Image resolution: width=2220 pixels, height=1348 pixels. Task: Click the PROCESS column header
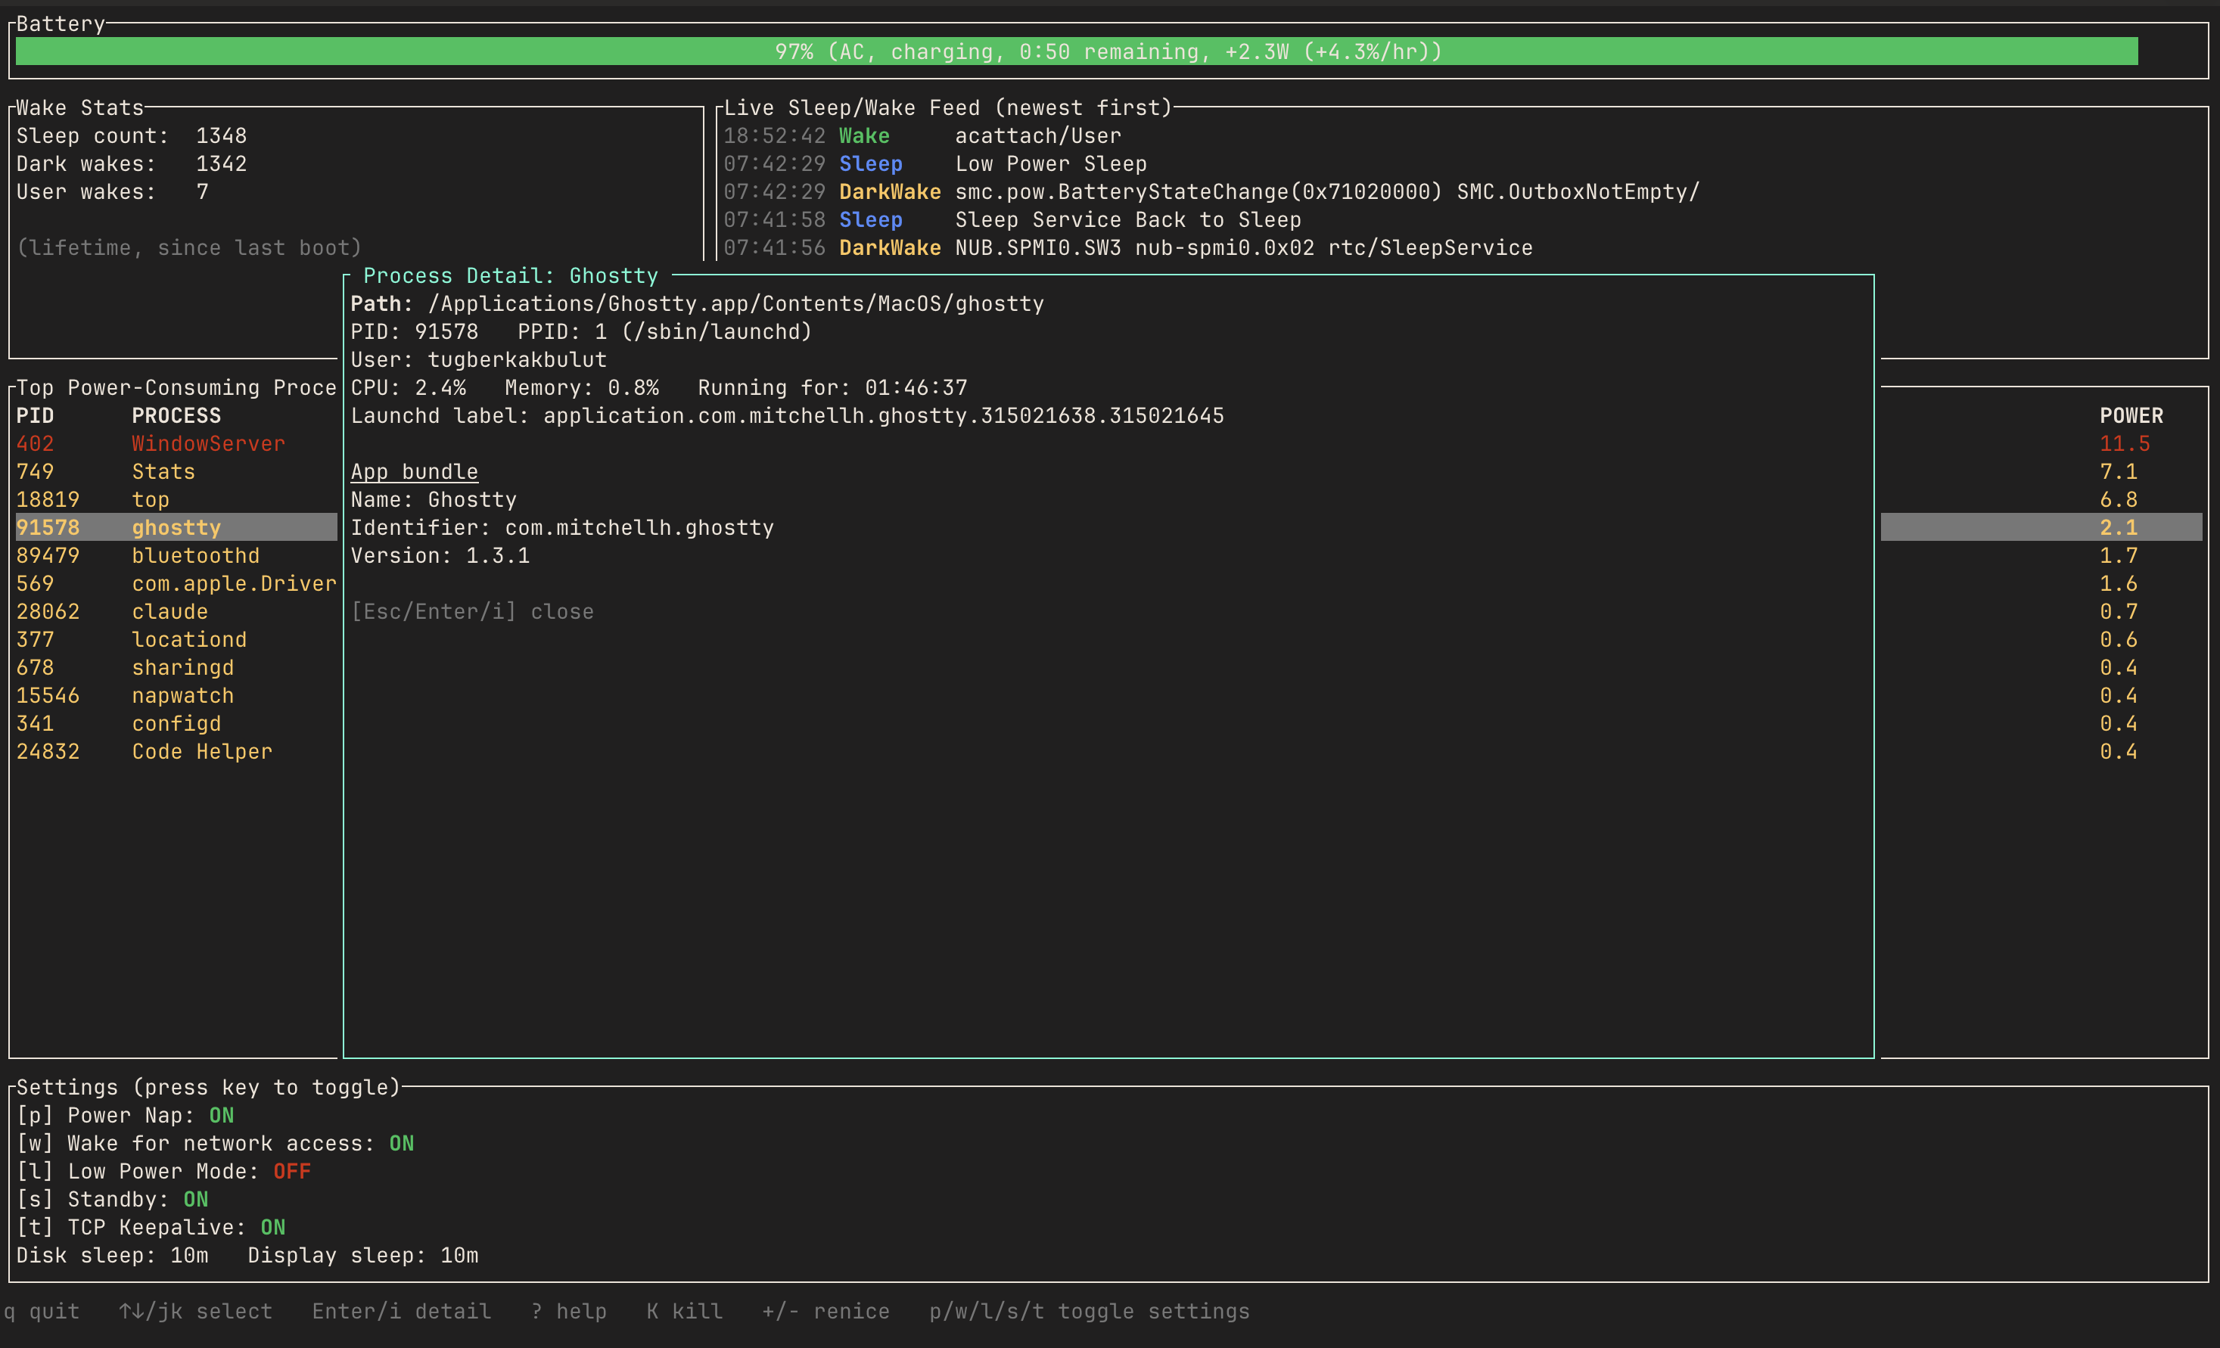[x=176, y=415]
